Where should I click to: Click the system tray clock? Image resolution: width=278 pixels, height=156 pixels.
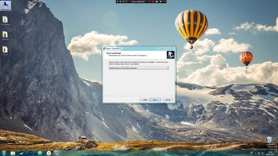pyautogui.click(x=270, y=153)
